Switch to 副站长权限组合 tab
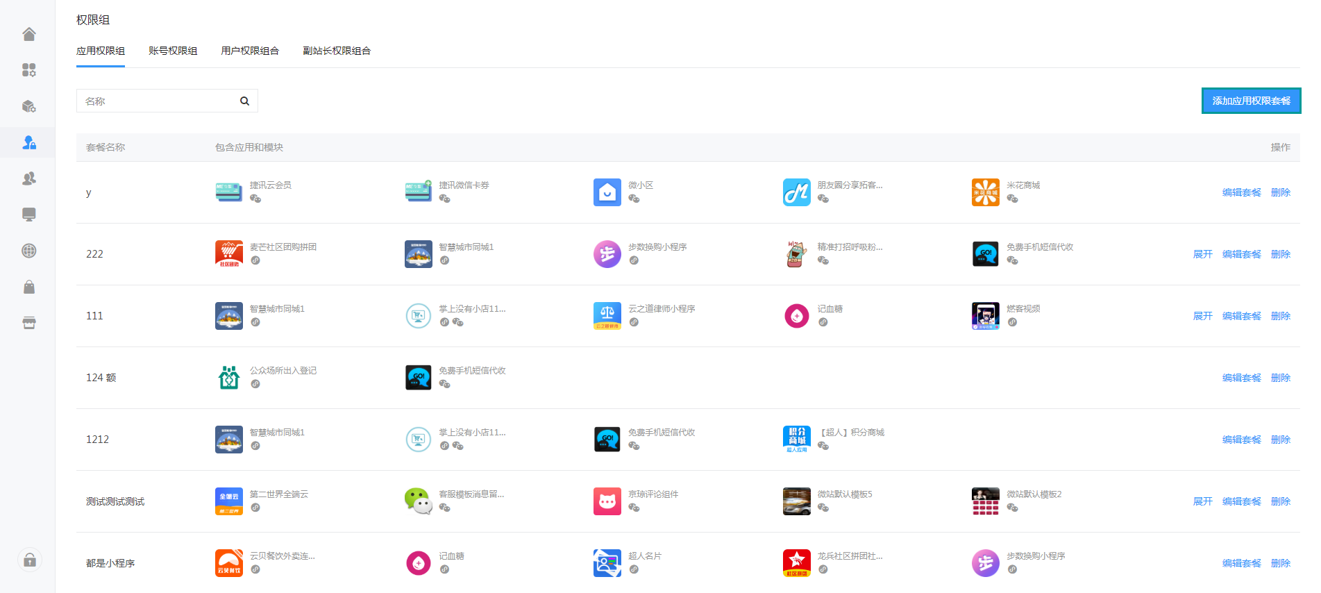 (x=337, y=51)
